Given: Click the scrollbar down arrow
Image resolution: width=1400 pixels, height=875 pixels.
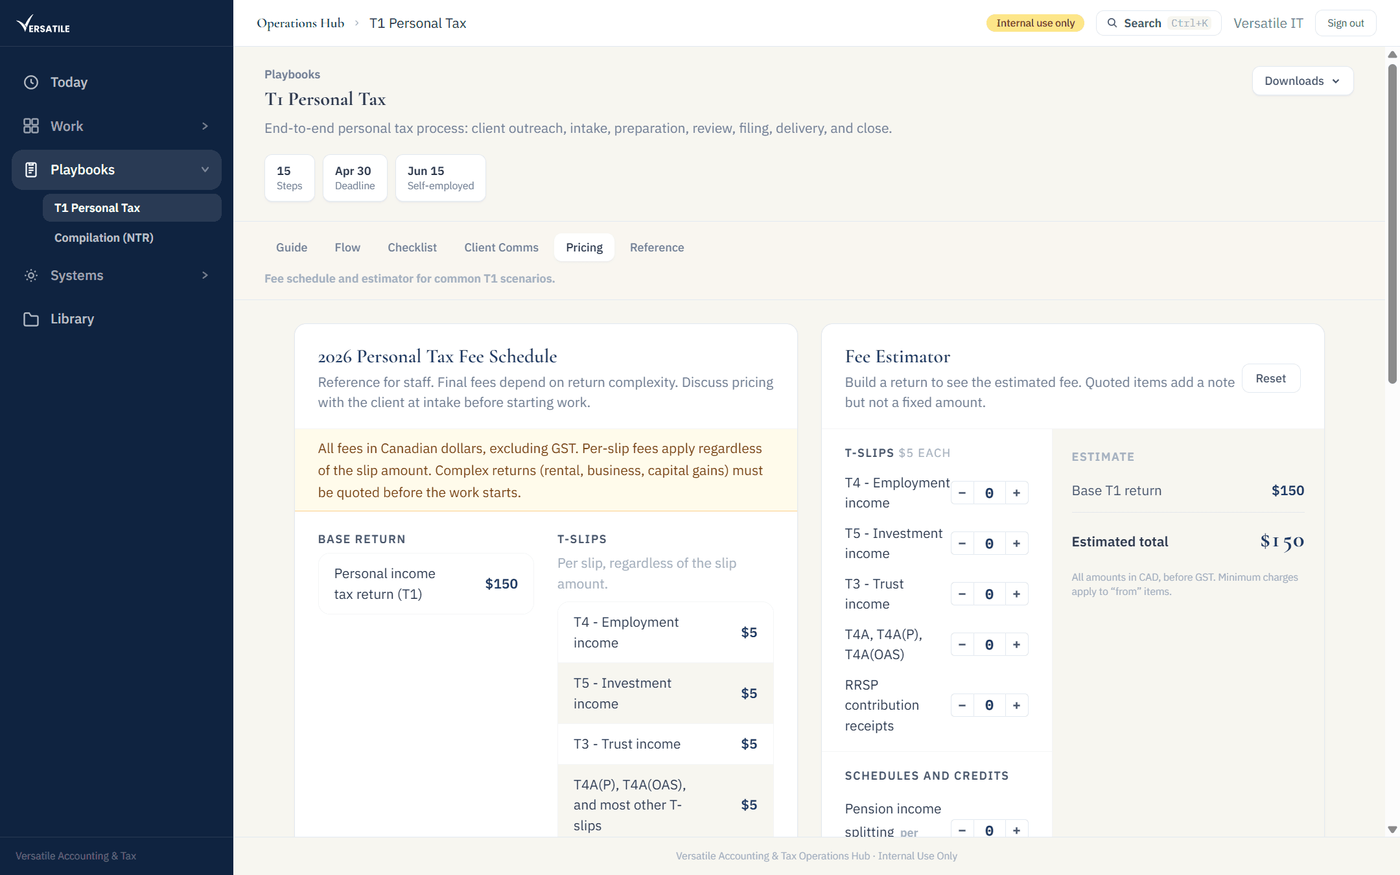Looking at the screenshot, I should click(x=1392, y=830).
